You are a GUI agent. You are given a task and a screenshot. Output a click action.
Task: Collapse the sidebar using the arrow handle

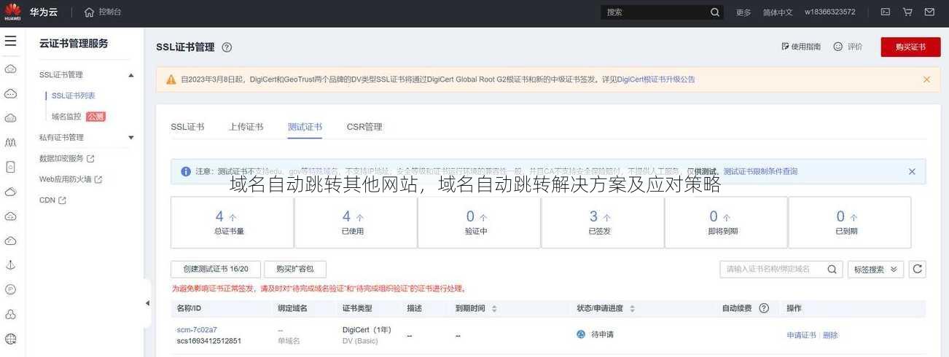[147, 303]
